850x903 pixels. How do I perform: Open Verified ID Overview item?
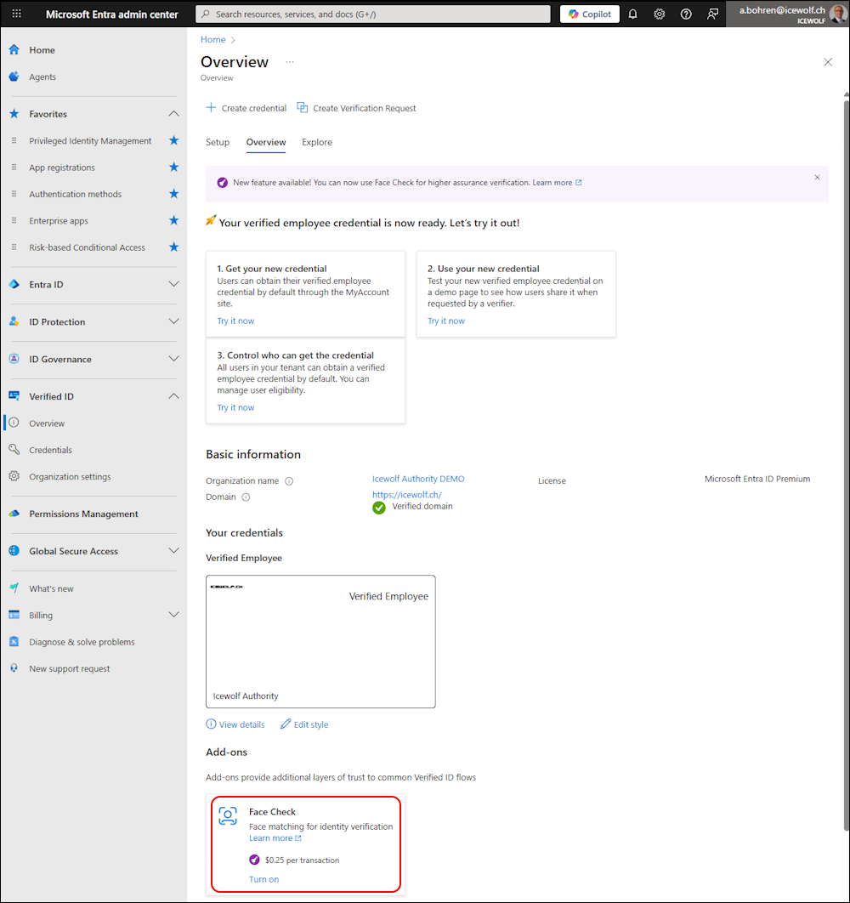coord(47,423)
